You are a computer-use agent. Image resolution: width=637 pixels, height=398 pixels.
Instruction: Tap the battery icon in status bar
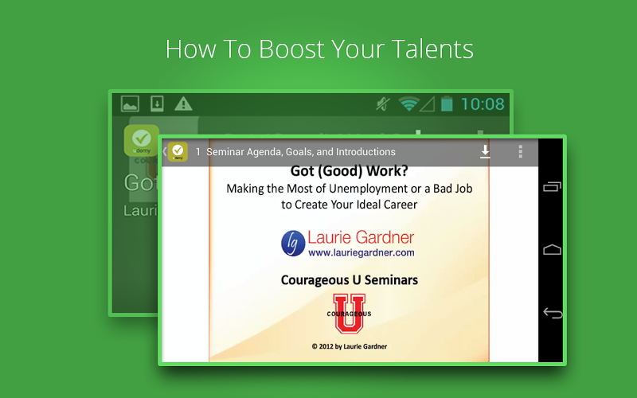447,103
